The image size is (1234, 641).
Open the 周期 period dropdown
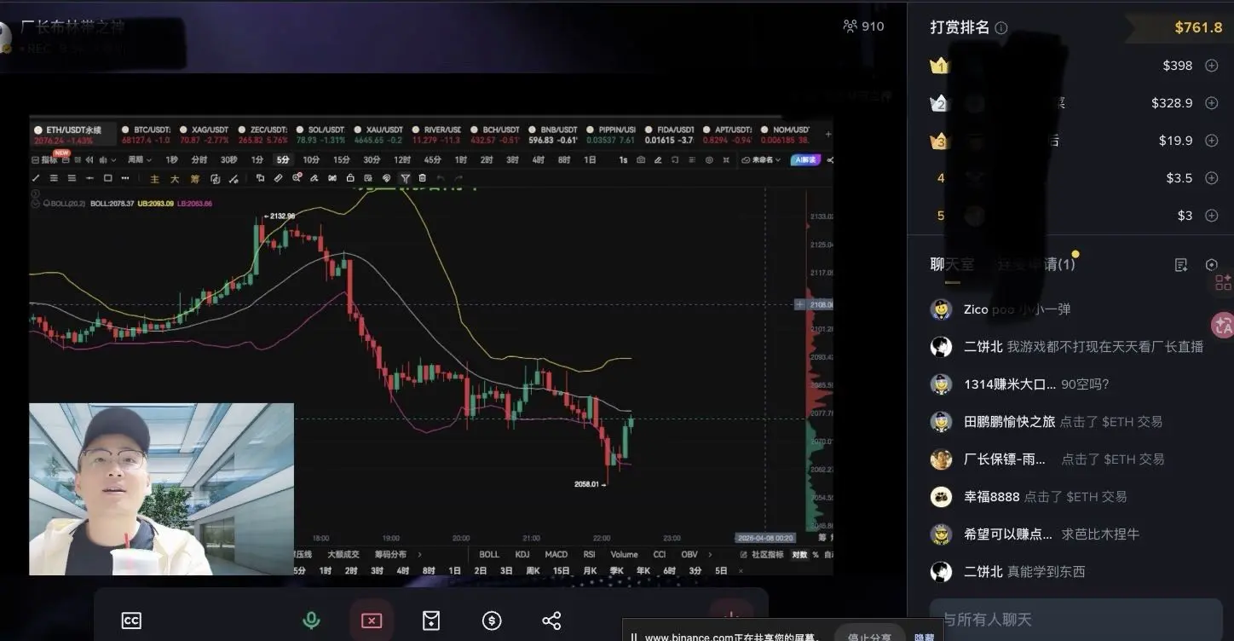tap(140, 159)
